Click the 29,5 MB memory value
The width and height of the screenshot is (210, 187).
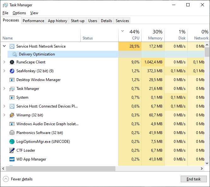point(156,80)
